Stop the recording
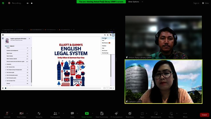The height and width of the screenshot is (119, 211). point(32,3)
